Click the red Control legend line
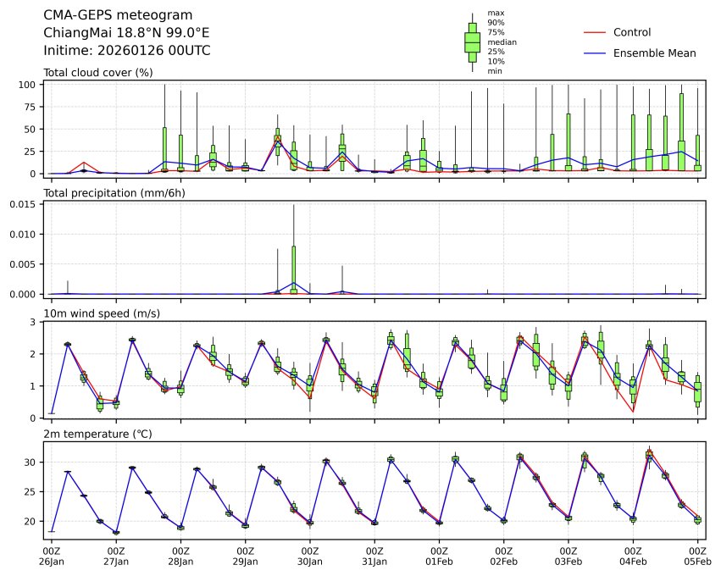Viewport: 721px width, 576px height. click(595, 32)
